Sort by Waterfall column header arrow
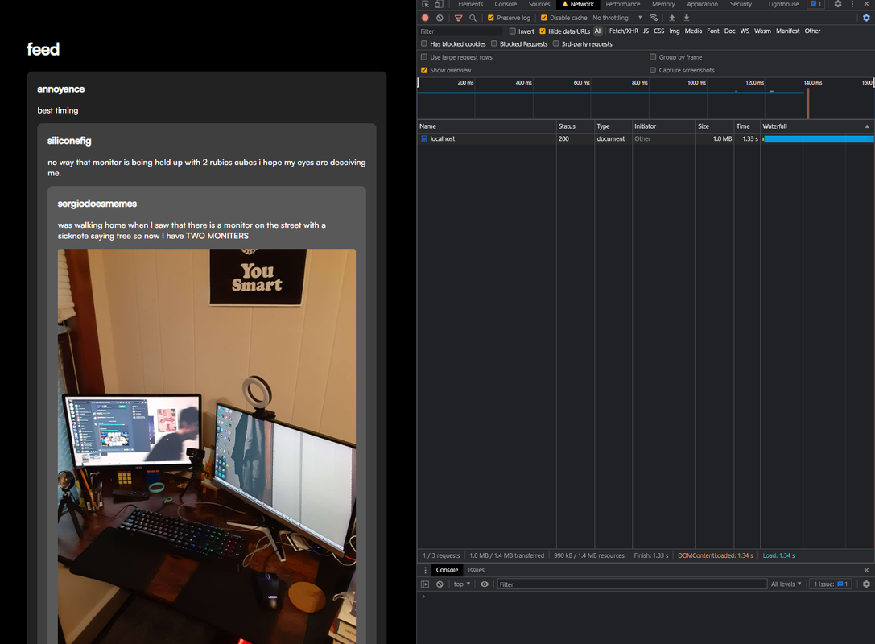The image size is (875, 644). (x=867, y=126)
